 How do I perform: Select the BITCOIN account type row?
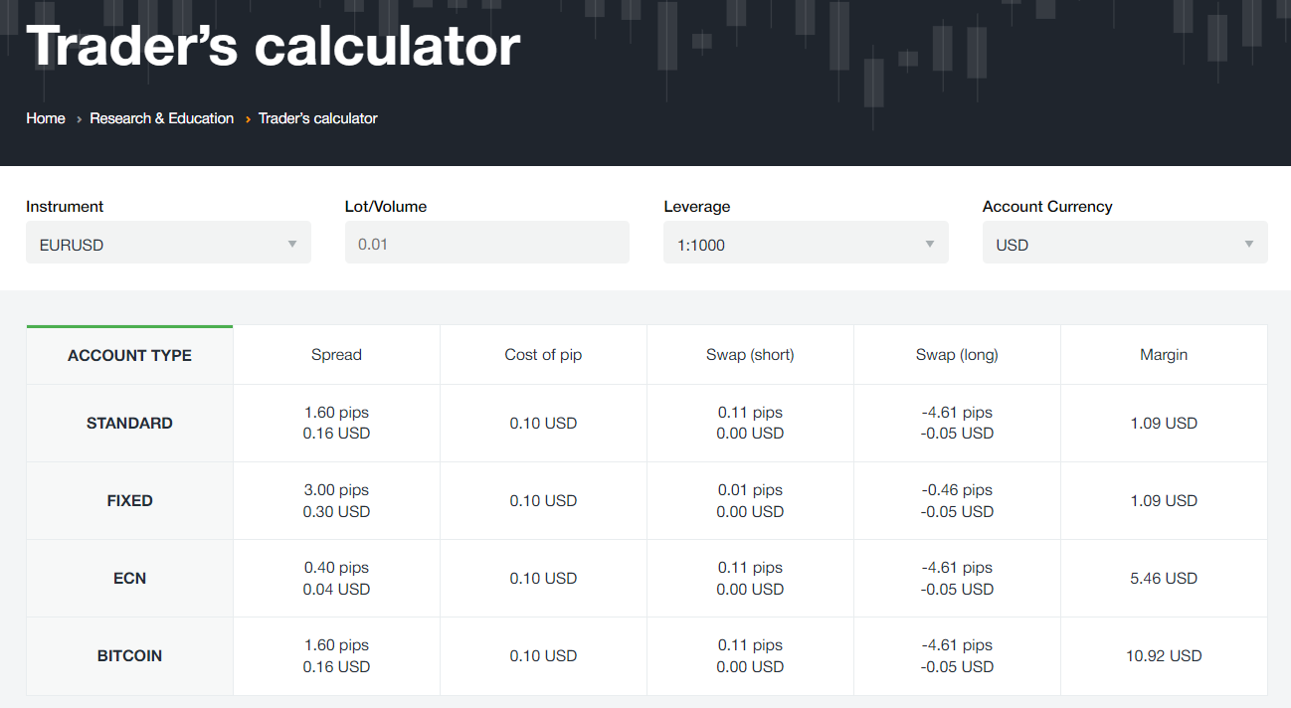(x=129, y=656)
